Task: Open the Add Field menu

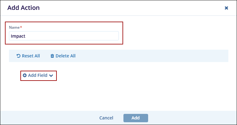Action: [x=38, y=75]
